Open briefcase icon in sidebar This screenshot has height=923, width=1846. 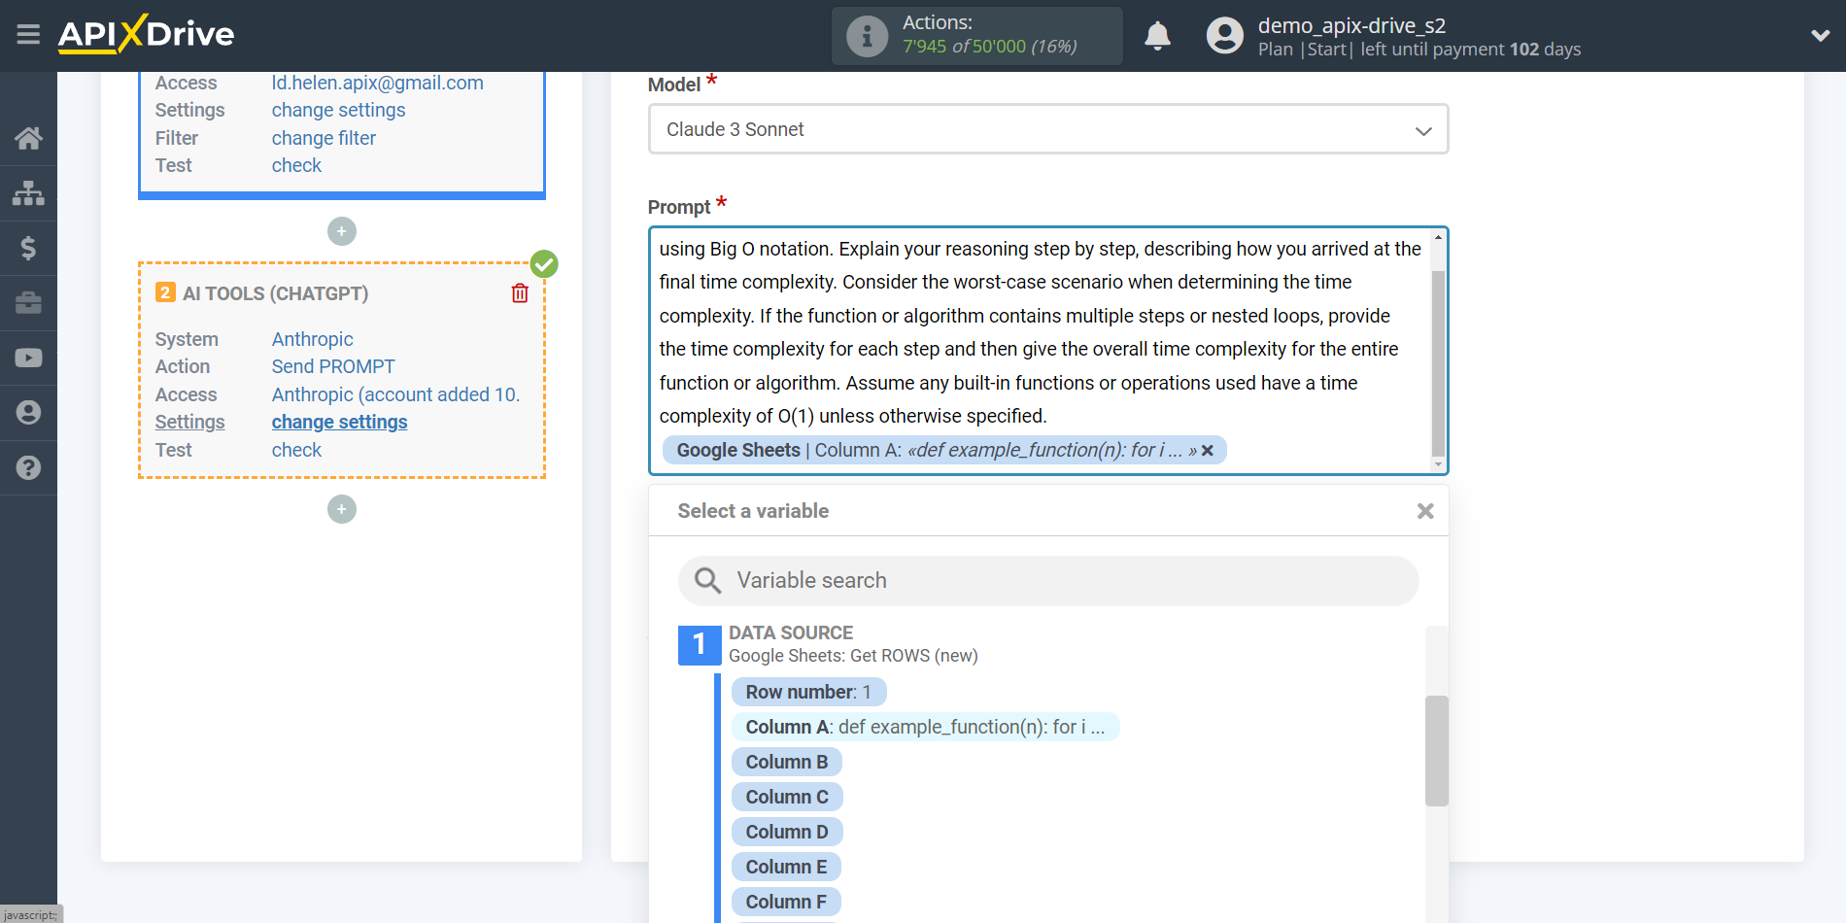[28, 303]
